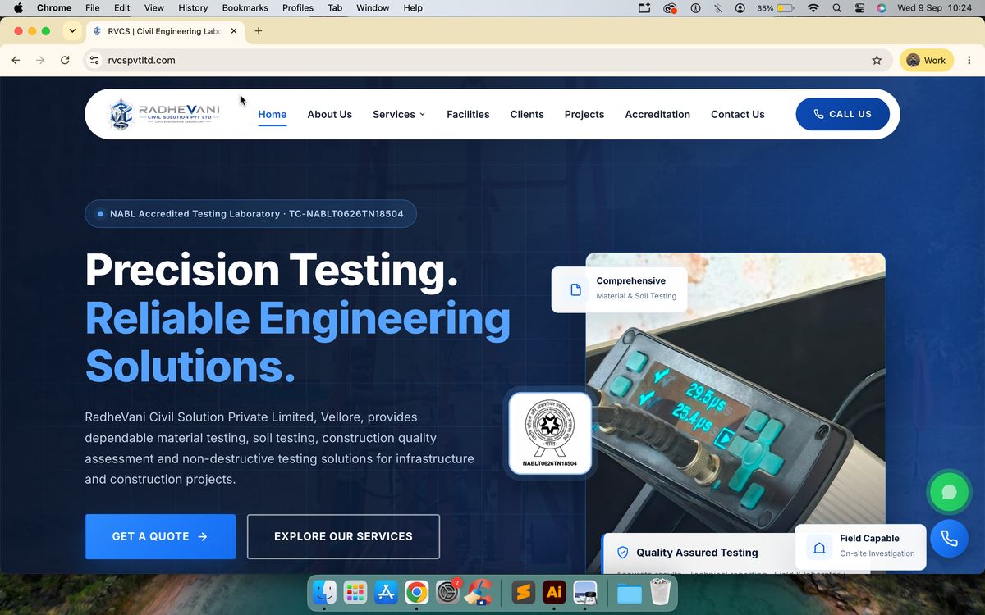Open the Accreditation page
The image size is (985, 615).
tap(657, 114)
